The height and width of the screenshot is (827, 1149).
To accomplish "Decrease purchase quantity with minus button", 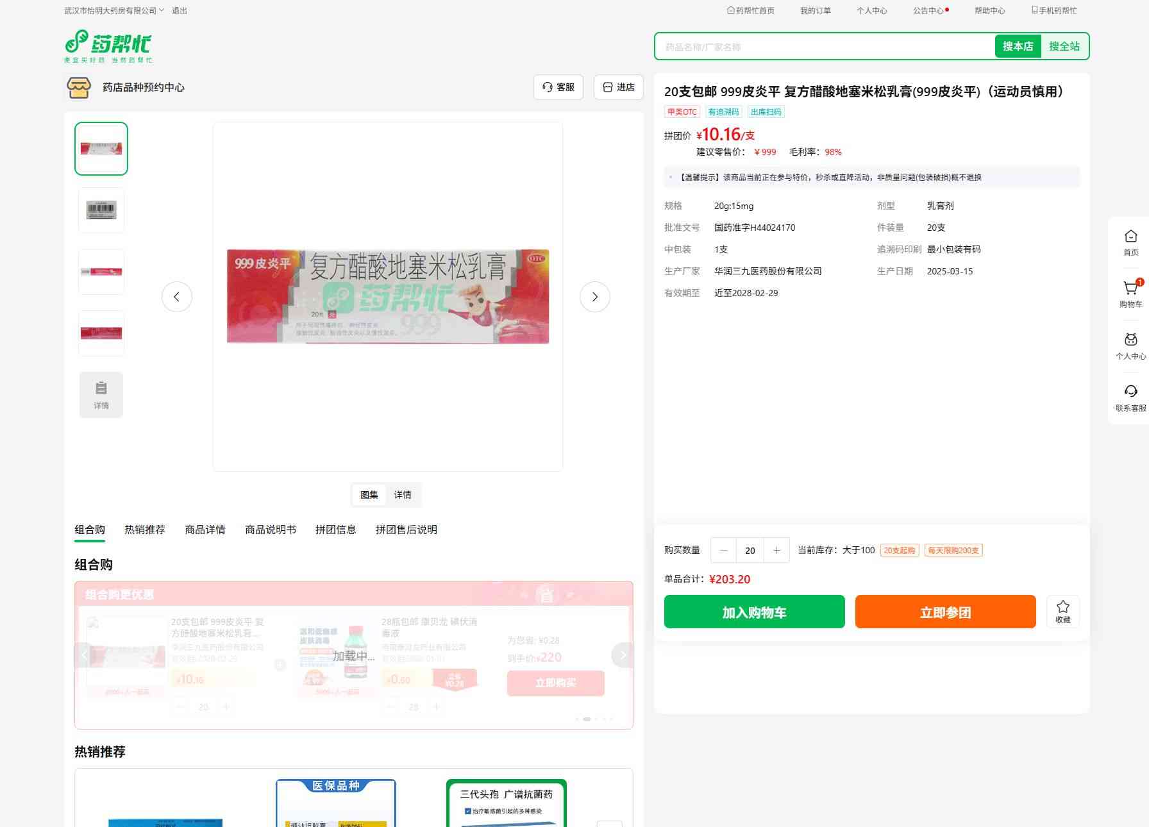I will 724,550.
